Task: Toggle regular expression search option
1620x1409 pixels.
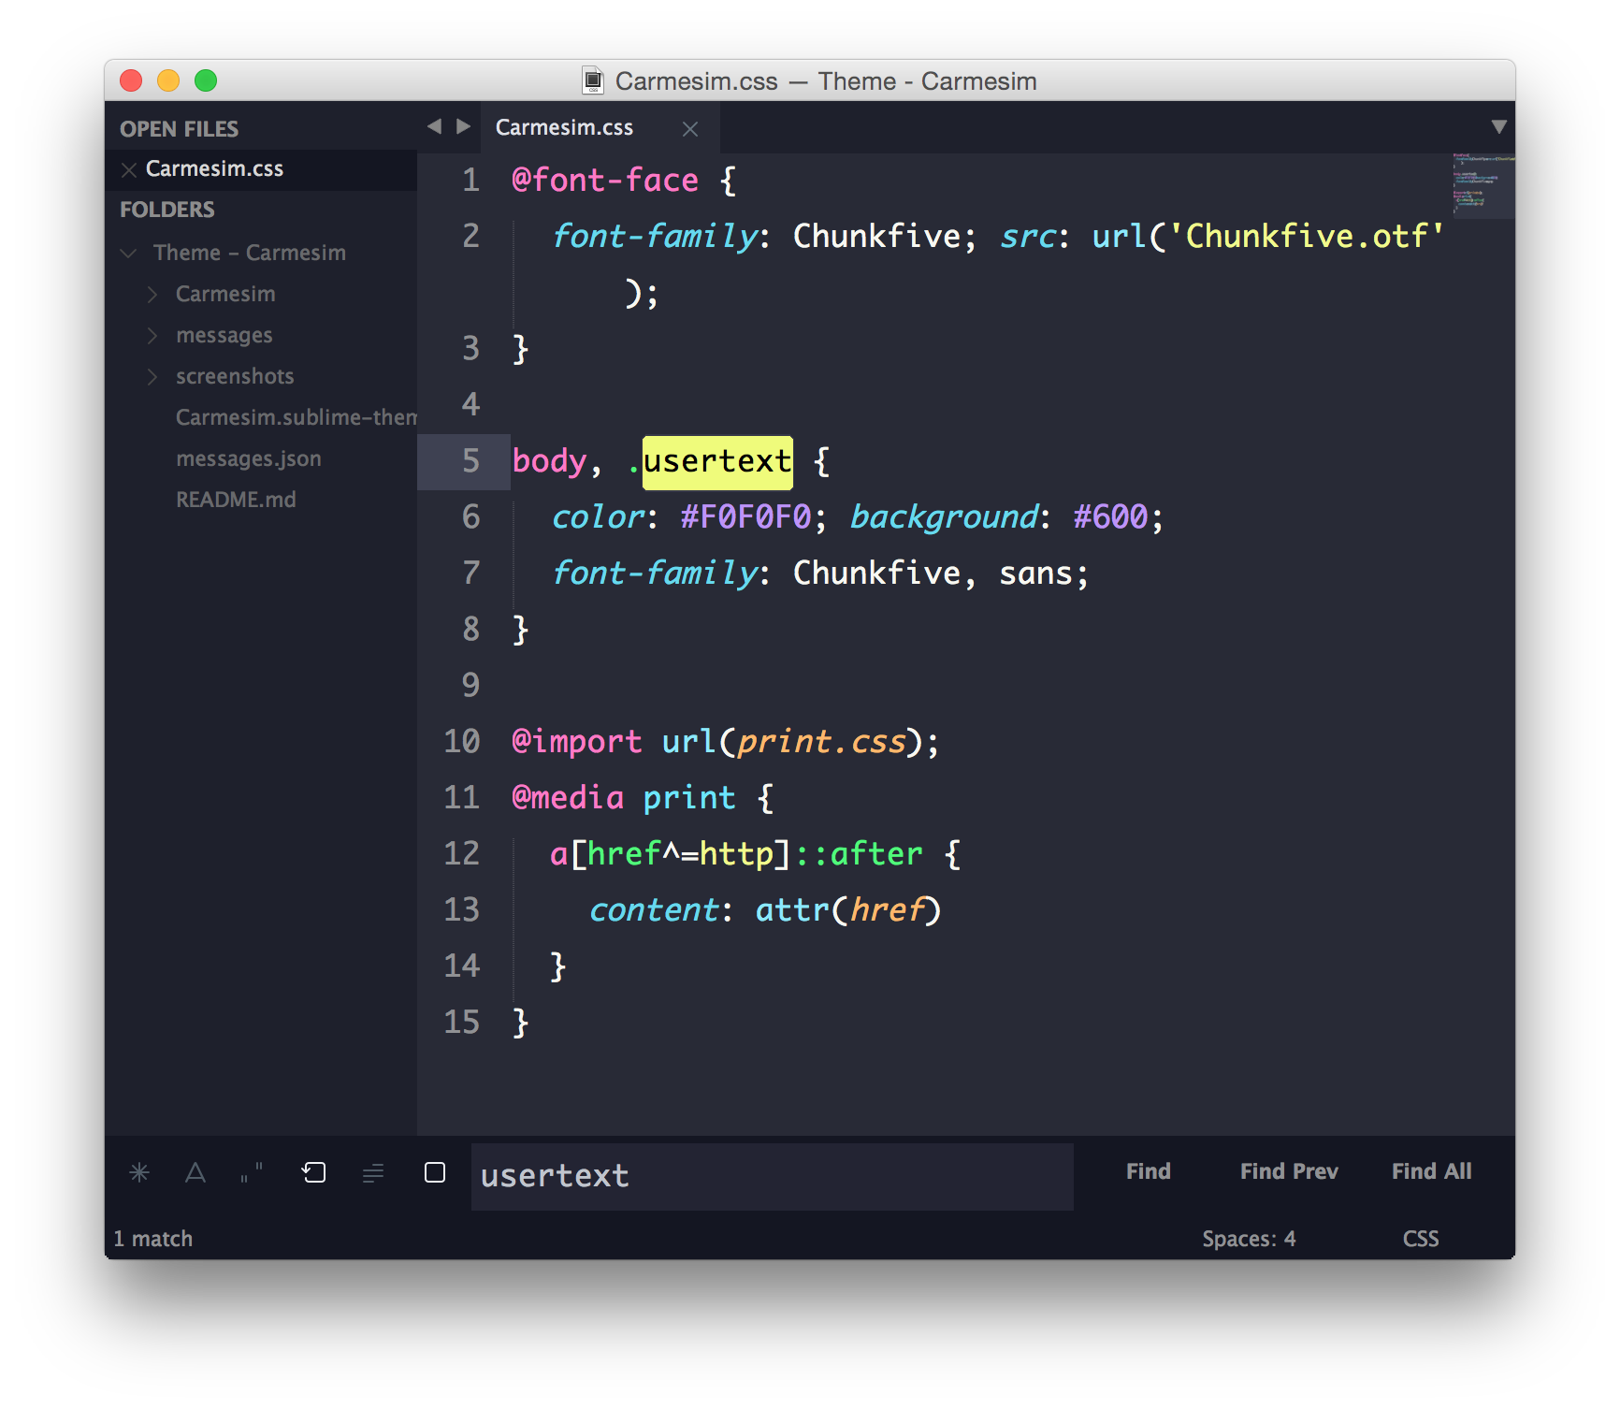Action: (x=139, y=1172)
